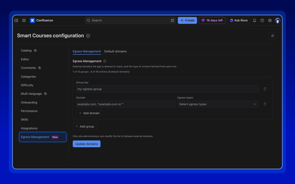Open Comments settings section
The height and width of the screenshot is (184, 295).
click(x=28, y=68)
